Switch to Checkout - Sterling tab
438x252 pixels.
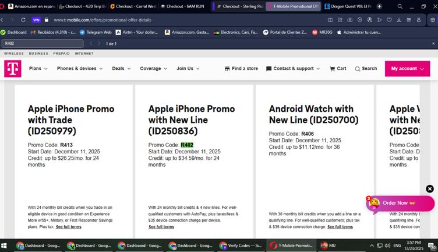240,6
